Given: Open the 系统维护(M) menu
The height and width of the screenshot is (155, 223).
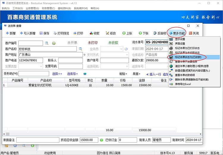Looking at the screenshot, I should (81, 8).
